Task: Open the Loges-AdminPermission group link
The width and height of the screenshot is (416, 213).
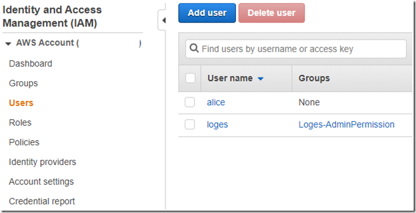Action: [x=347, y=124]
